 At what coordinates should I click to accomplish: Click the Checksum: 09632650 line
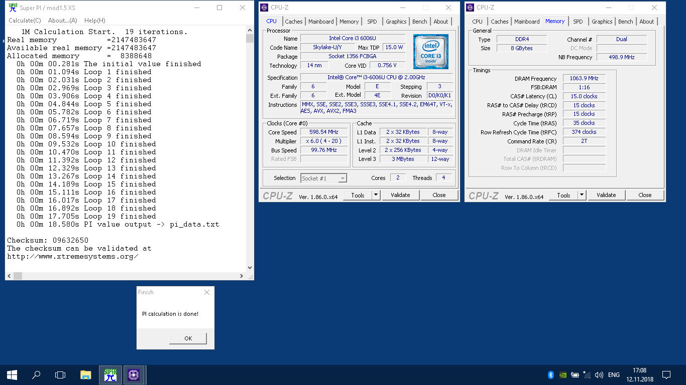point(48,240)
